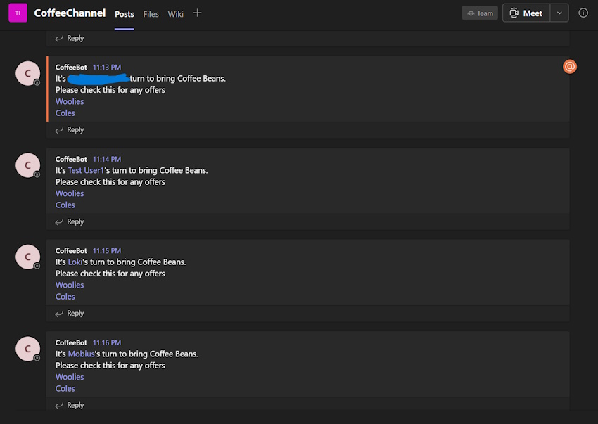Image resolution: width=598 pixels, height=424 pixels.
Task: Click CoffeeBot avatar on 11:13 PM message
Action: (x=28, y=73)
